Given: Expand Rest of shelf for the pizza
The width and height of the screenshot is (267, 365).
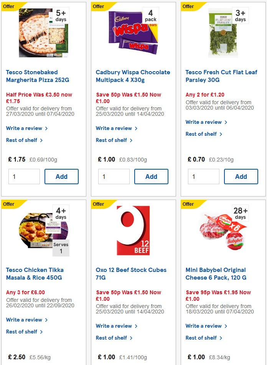Looking at the screenshot, I should click(22, 140).
